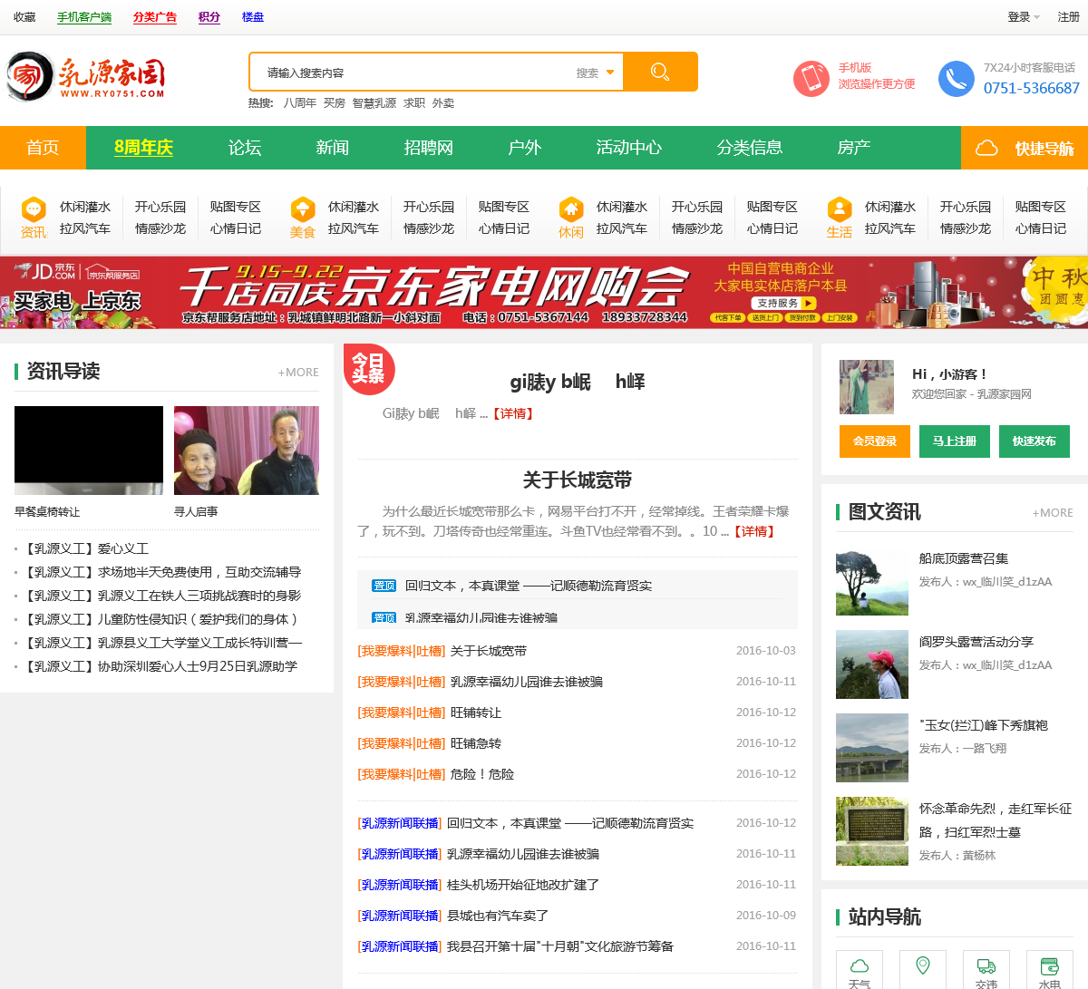1088x989 pixels.
Task: Click 登录 in the top bar
Action: click(1019, 17)
